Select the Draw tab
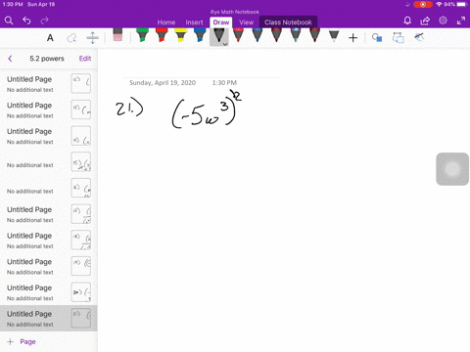470x352 pixels. (x=221, y=22)
